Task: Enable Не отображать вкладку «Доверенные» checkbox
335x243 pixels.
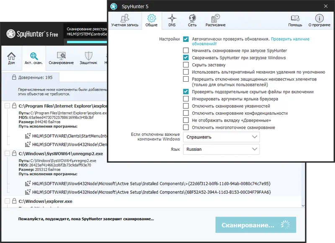Action: [186, 120]
